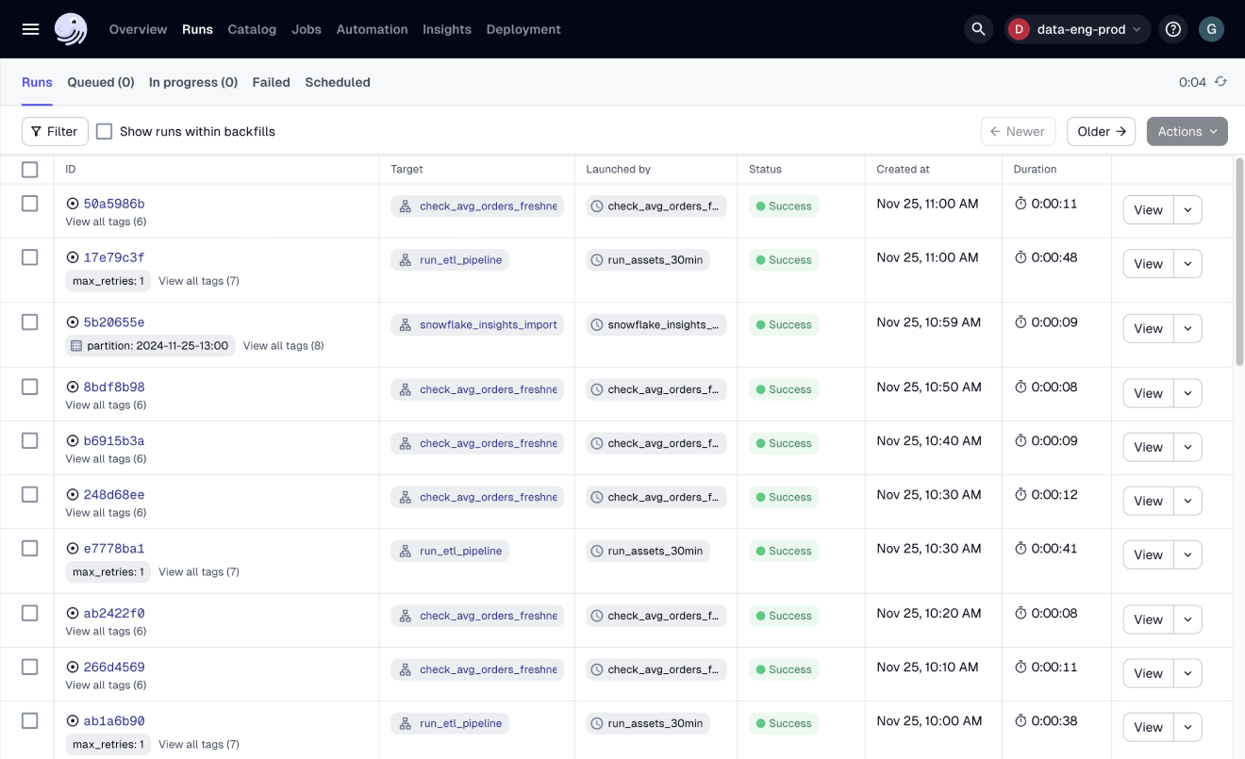Open the data-eng-prod deployment switcher
Screen dimensions: 1245x759
coord(1077,28)
